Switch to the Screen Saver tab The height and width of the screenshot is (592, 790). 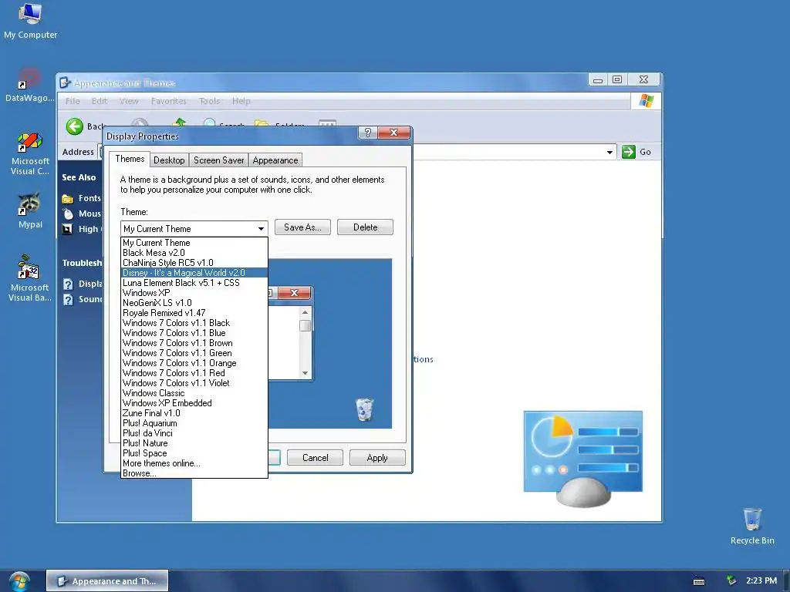point(218,160)
